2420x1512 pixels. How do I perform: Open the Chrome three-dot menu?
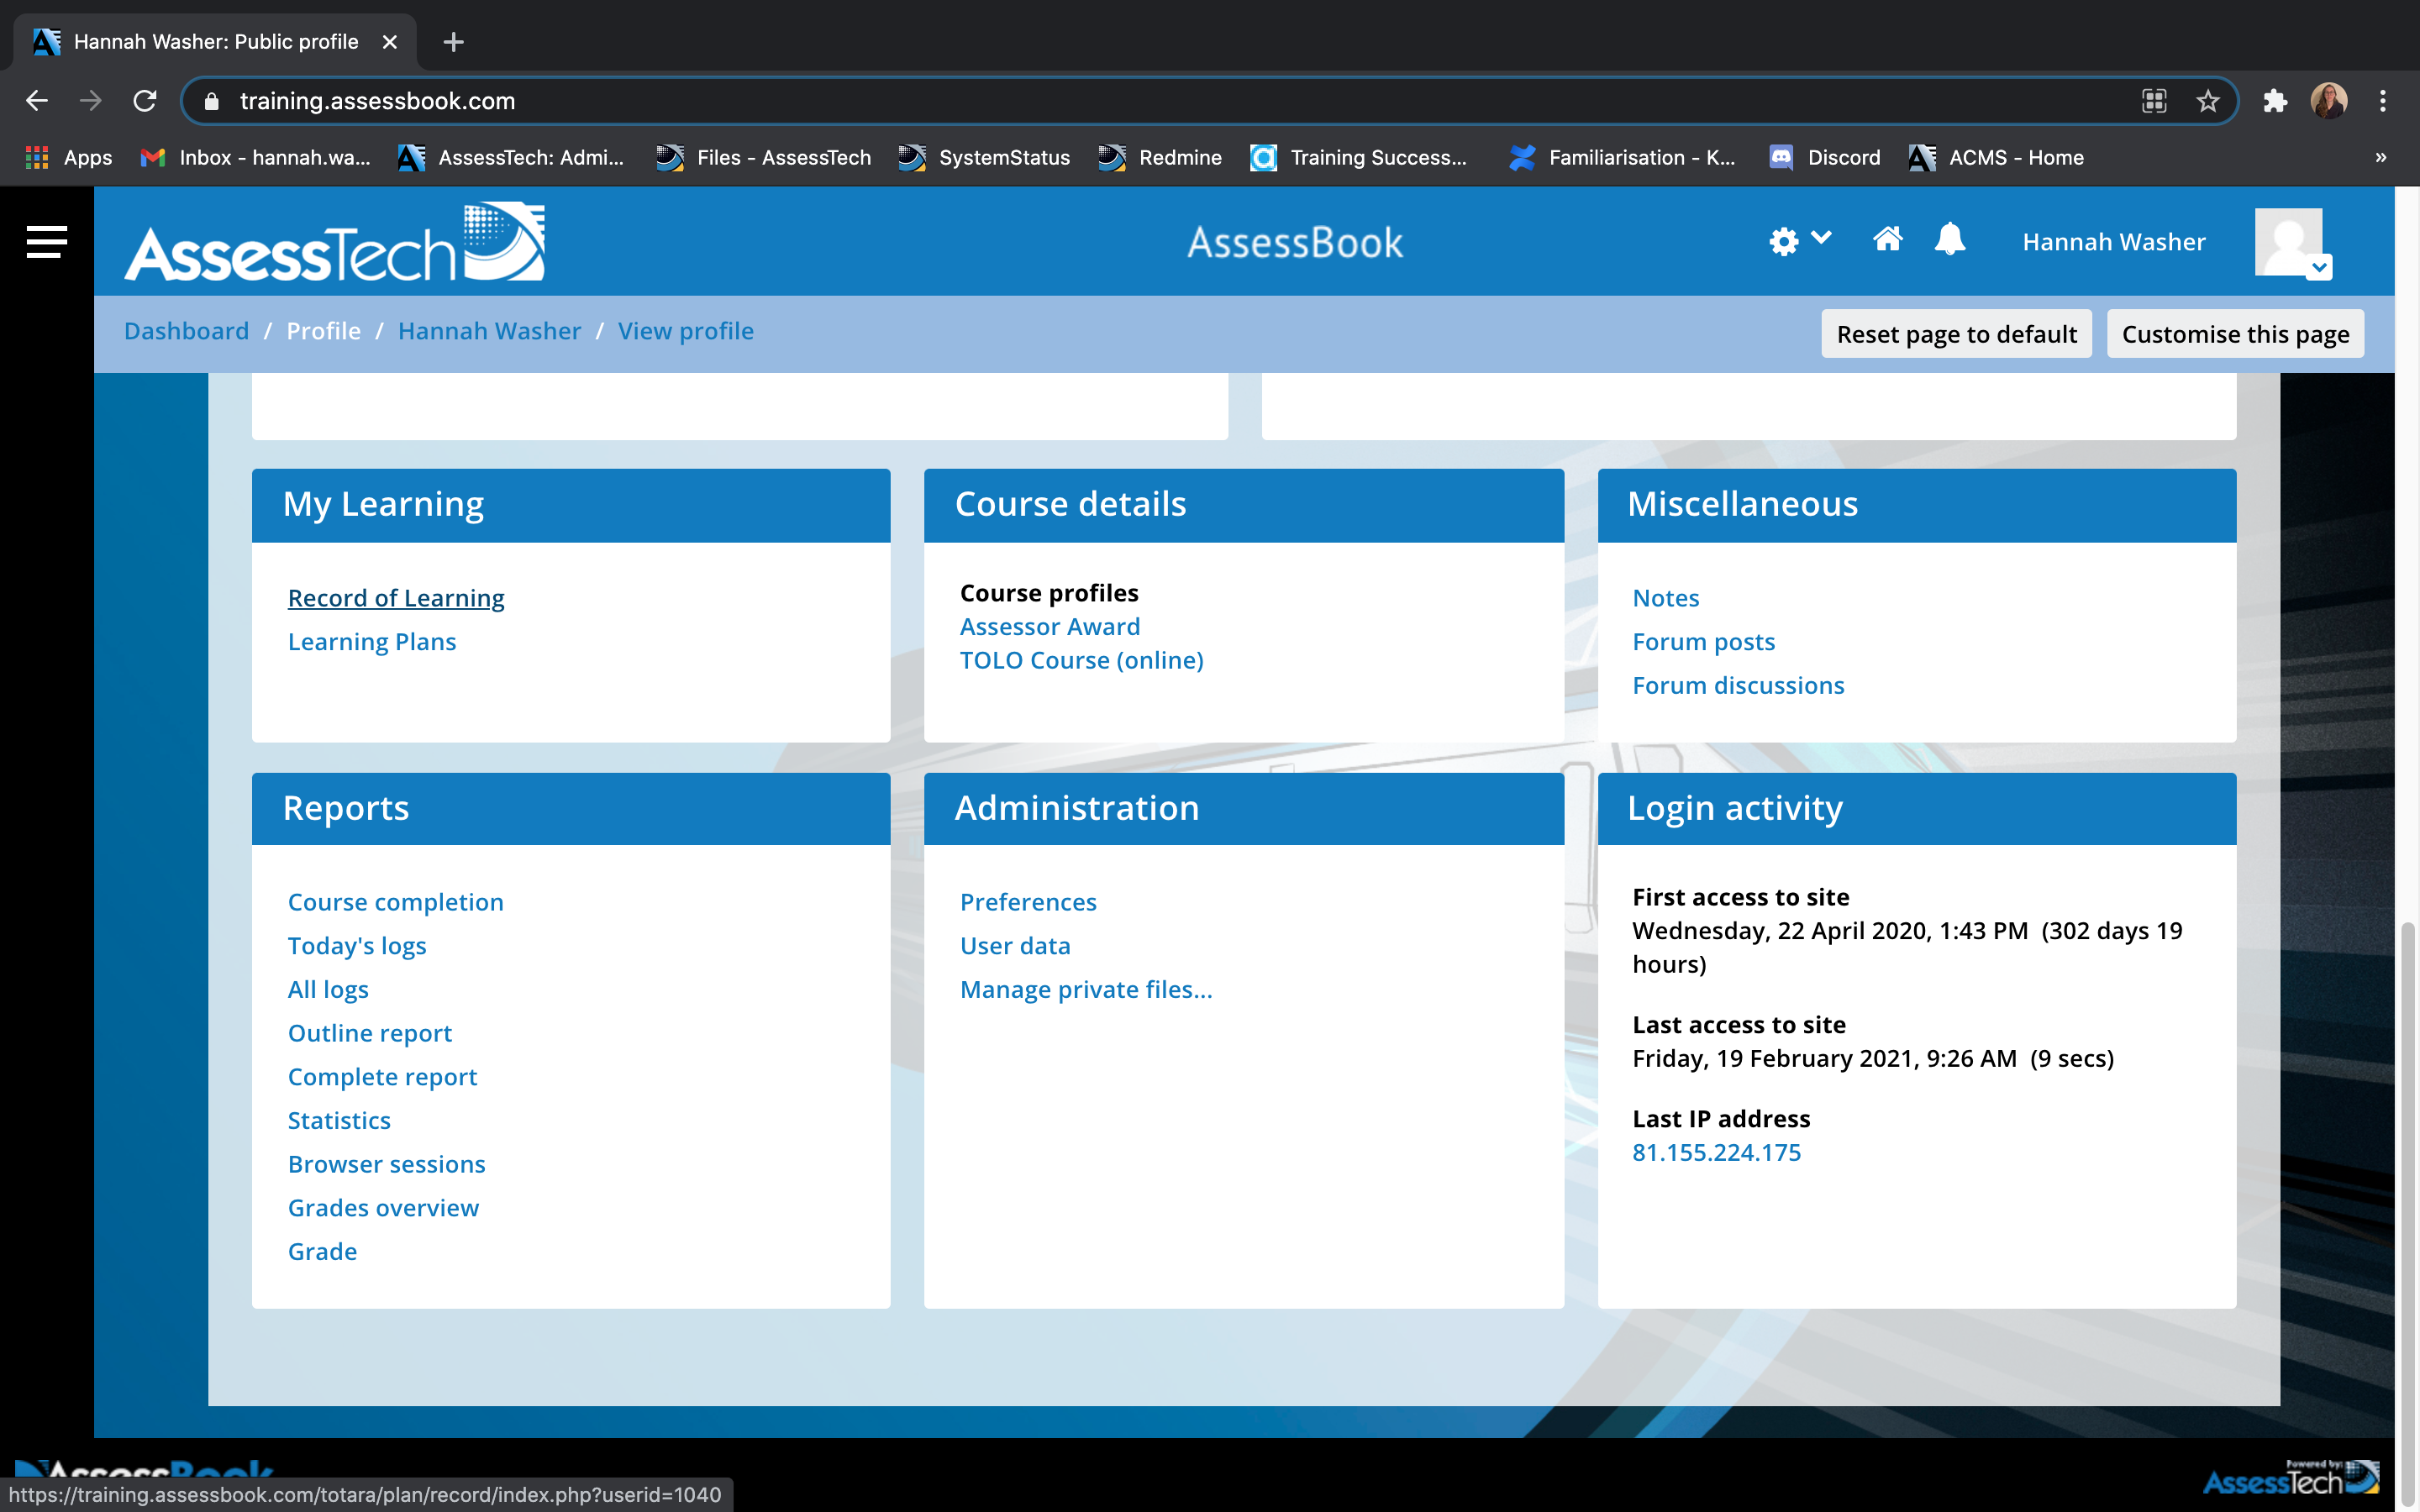(2383, 101)
